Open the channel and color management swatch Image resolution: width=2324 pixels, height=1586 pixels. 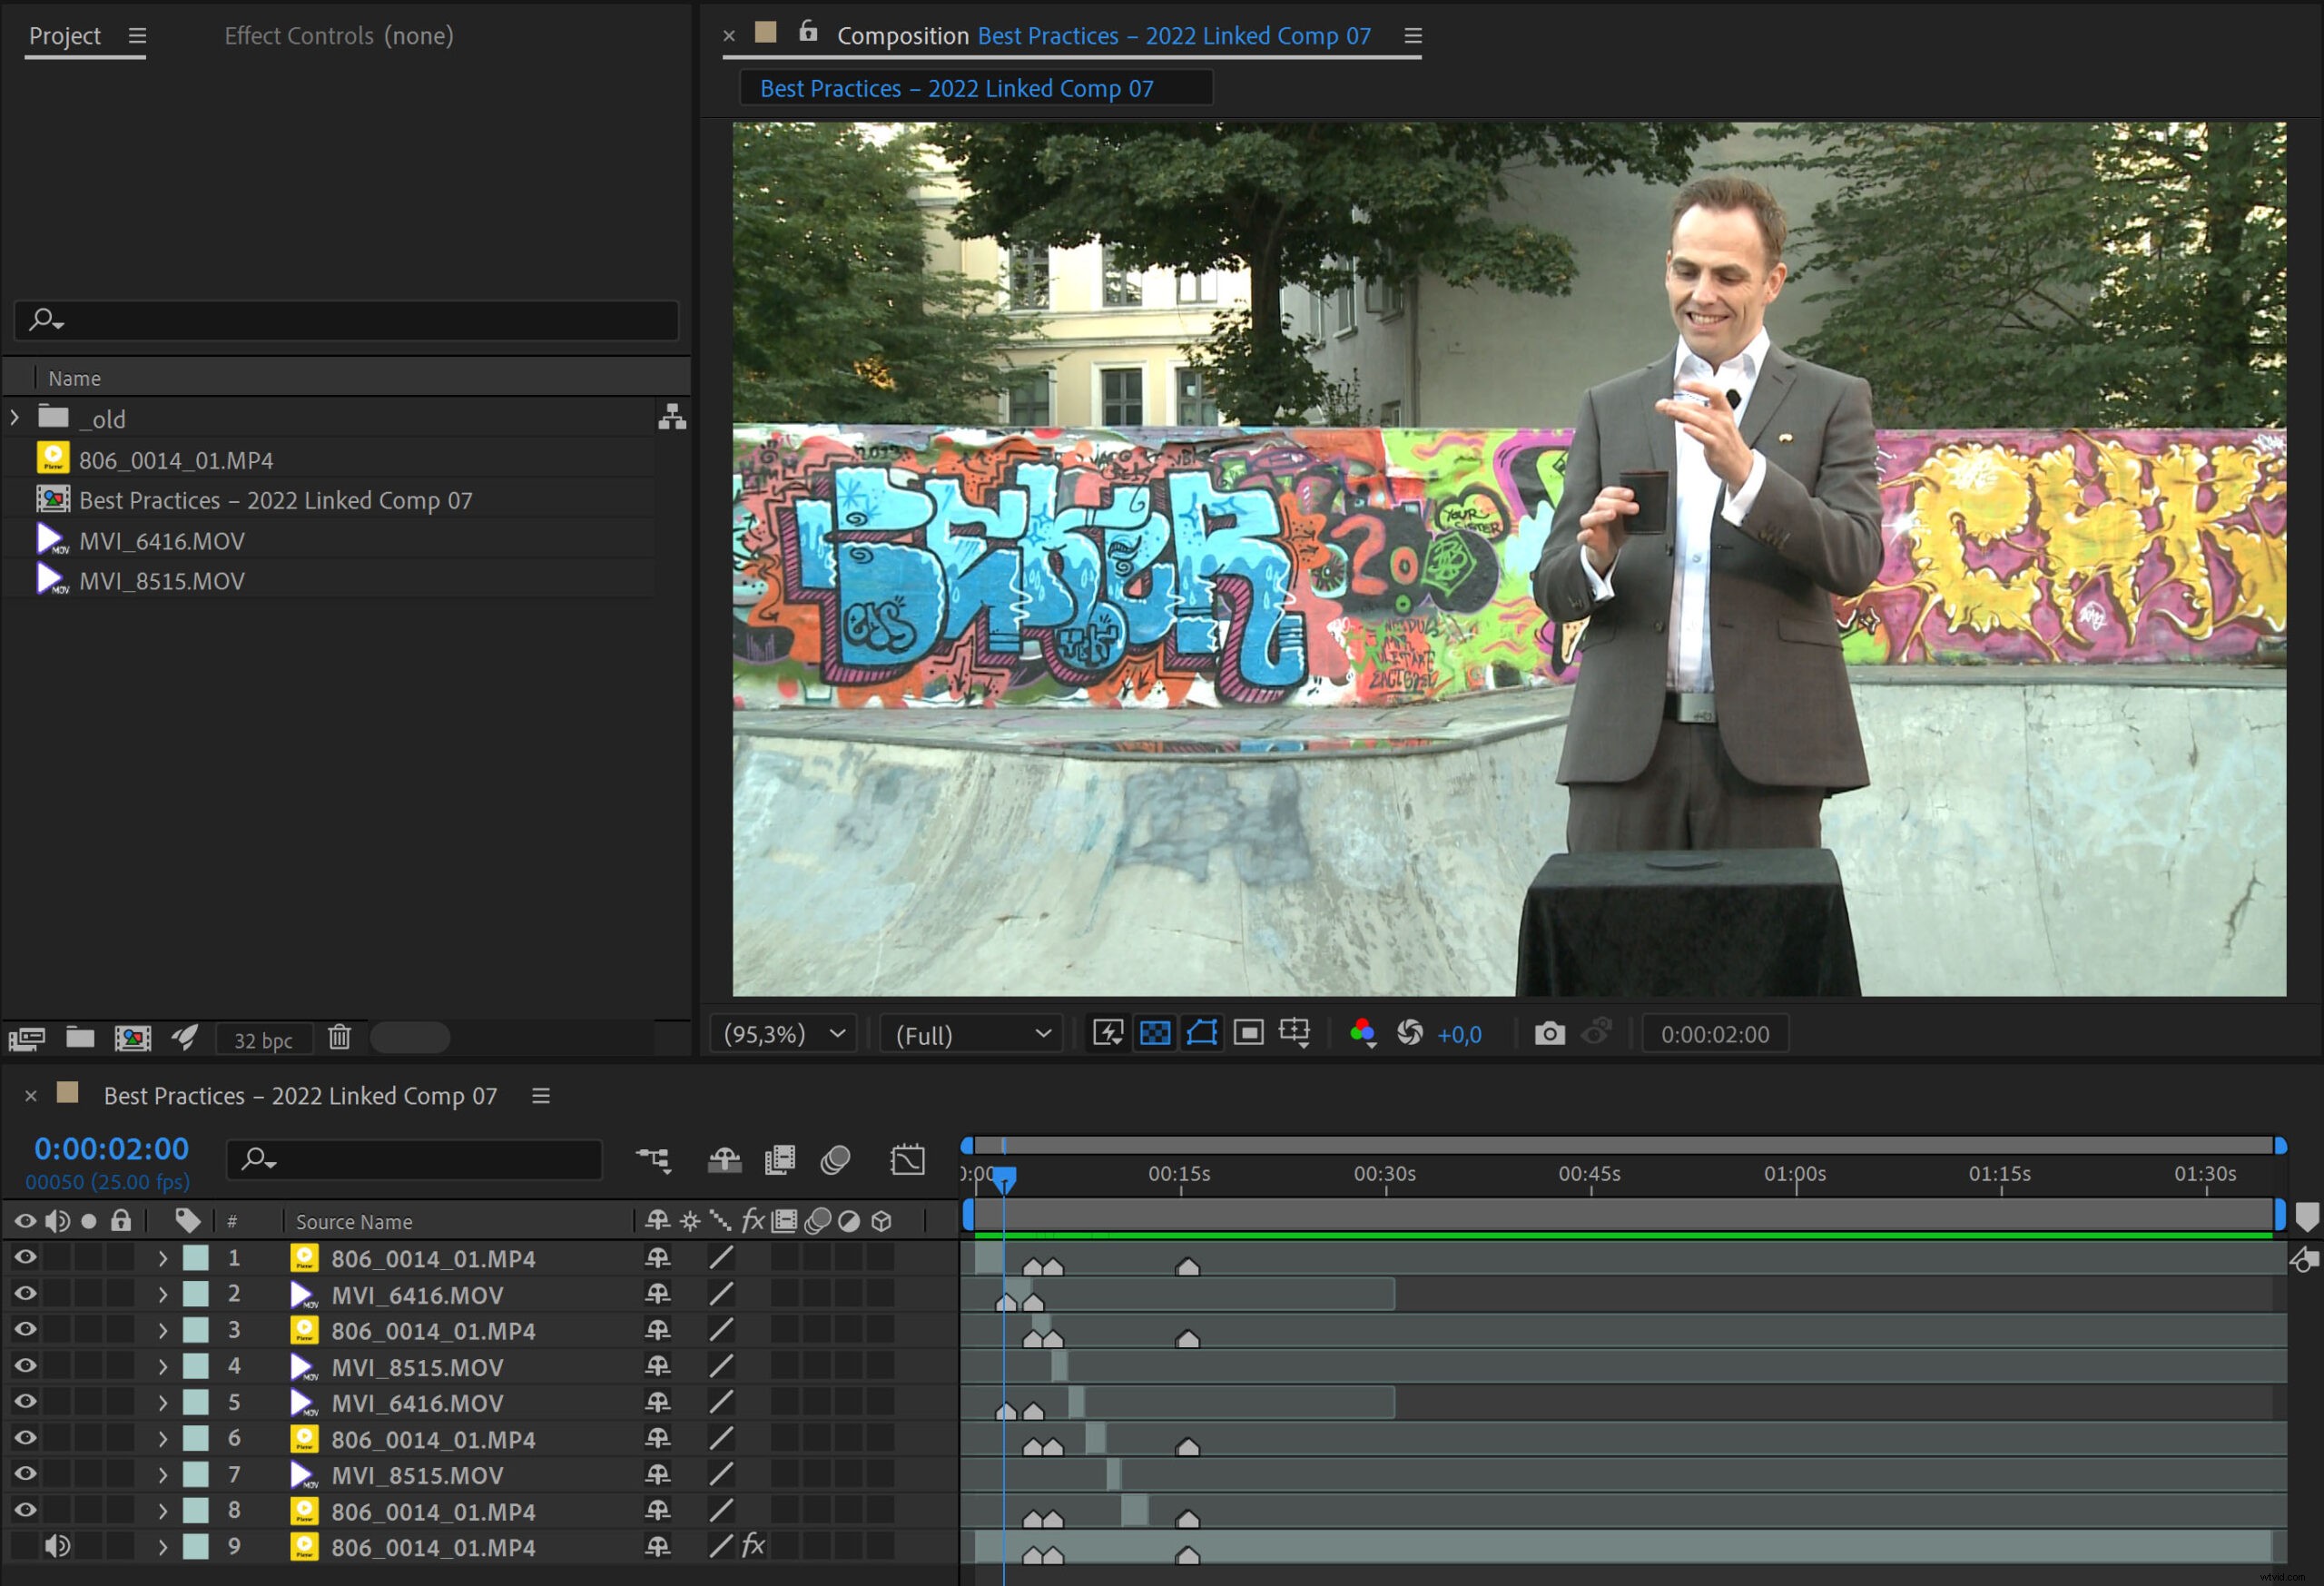(x=1363, y=1033)
